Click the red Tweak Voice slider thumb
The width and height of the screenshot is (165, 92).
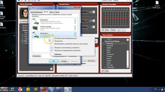(x=85, y=21)
